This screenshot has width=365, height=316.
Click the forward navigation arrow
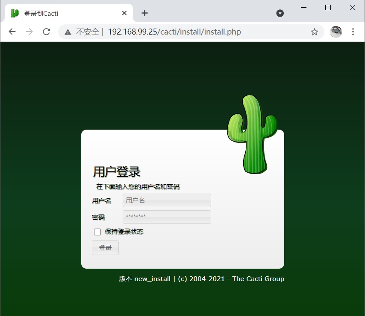pyautogui.click(x=29, y=32)
